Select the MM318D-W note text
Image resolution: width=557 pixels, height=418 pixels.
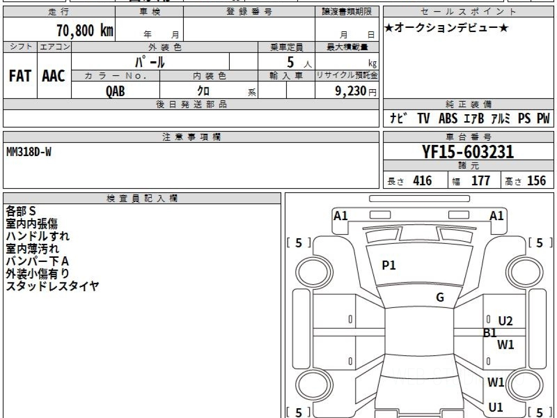(29, 151)
